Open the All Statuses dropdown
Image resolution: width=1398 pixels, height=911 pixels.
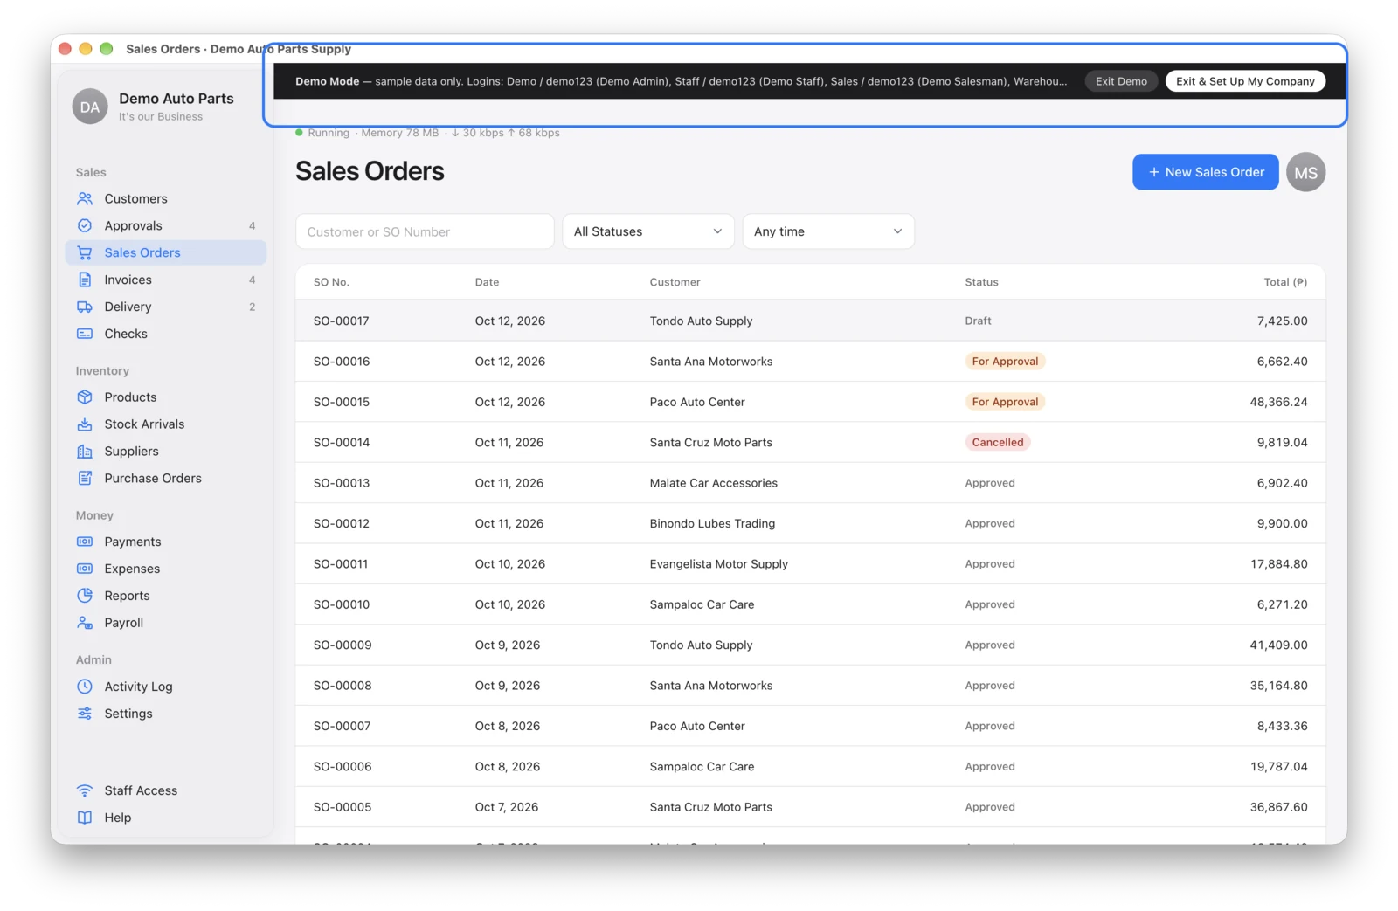coord(647,231)
